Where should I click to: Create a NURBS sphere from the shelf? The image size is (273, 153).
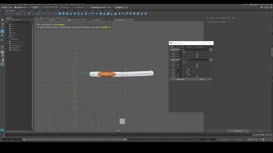[60, 14]
